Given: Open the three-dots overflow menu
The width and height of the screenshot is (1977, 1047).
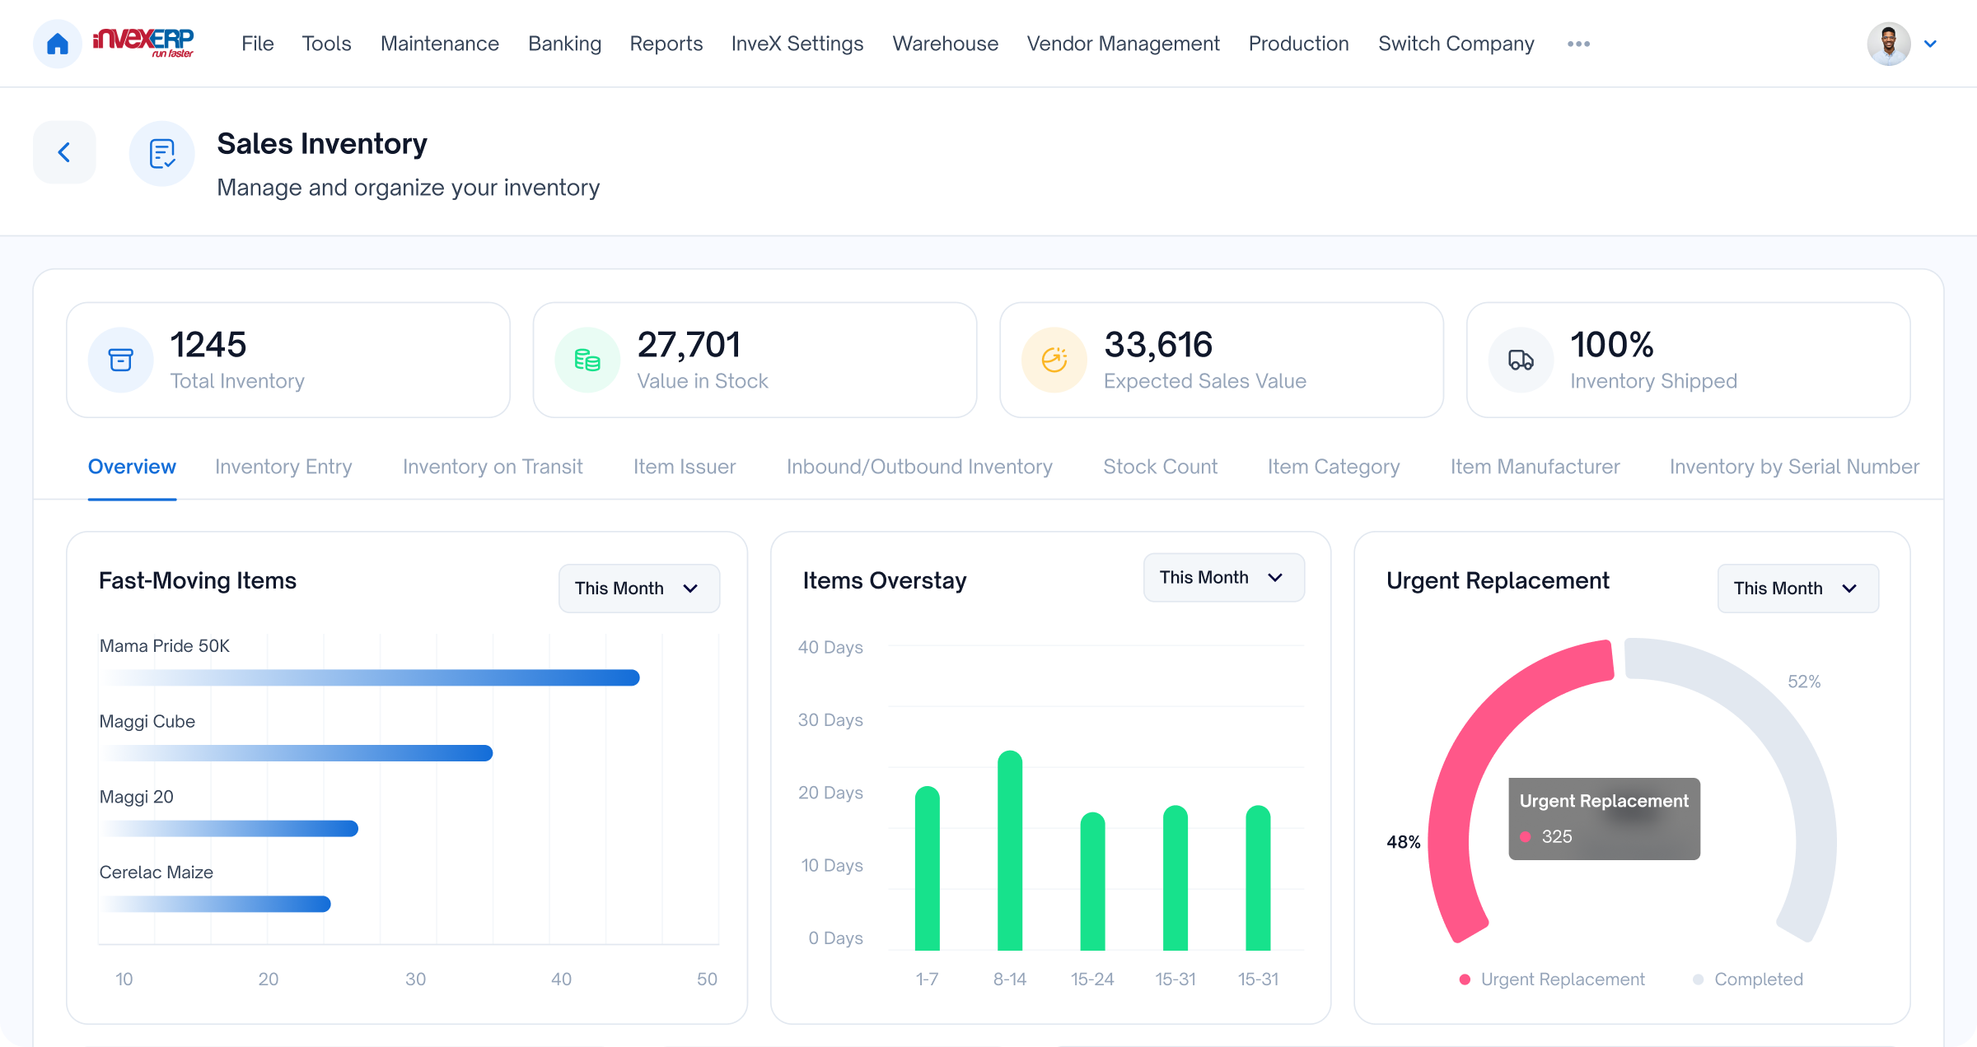Looking at the screenshot, I should pos(1578,44).
